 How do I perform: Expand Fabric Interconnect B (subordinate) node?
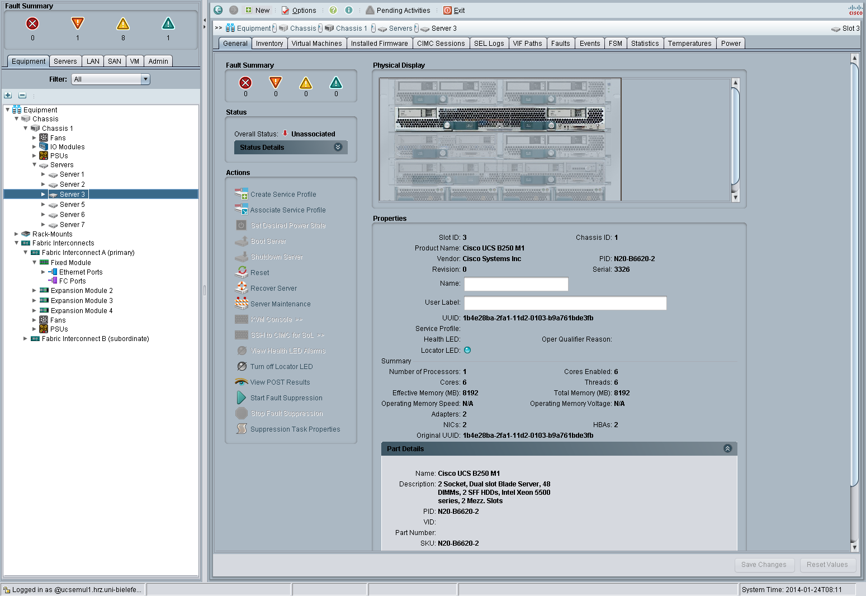26,338
